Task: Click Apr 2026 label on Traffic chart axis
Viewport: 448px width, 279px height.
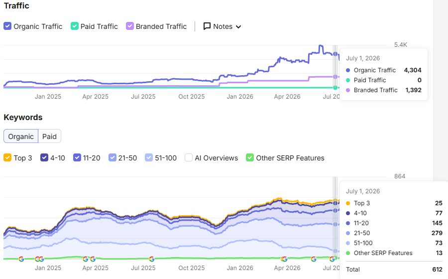Action: point(287,97)
